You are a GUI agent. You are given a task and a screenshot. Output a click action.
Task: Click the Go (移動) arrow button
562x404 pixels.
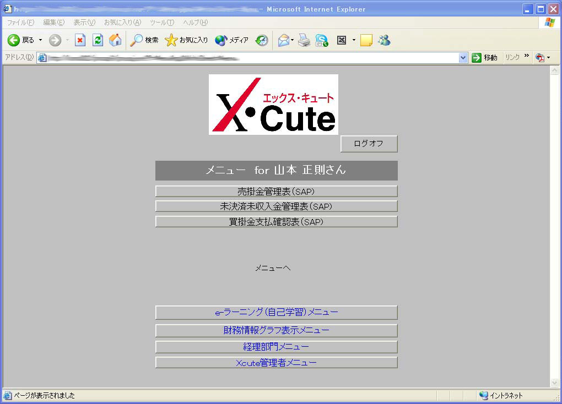[484, 57]
